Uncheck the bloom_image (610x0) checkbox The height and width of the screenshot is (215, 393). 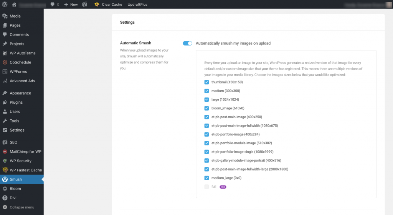pyautogui.click(x=206, y=108)
